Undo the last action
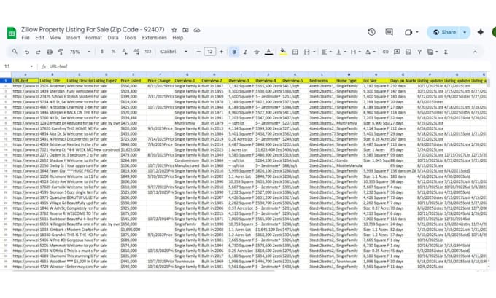Viewport: 496px width, 298px height. (x=27, y=52)
